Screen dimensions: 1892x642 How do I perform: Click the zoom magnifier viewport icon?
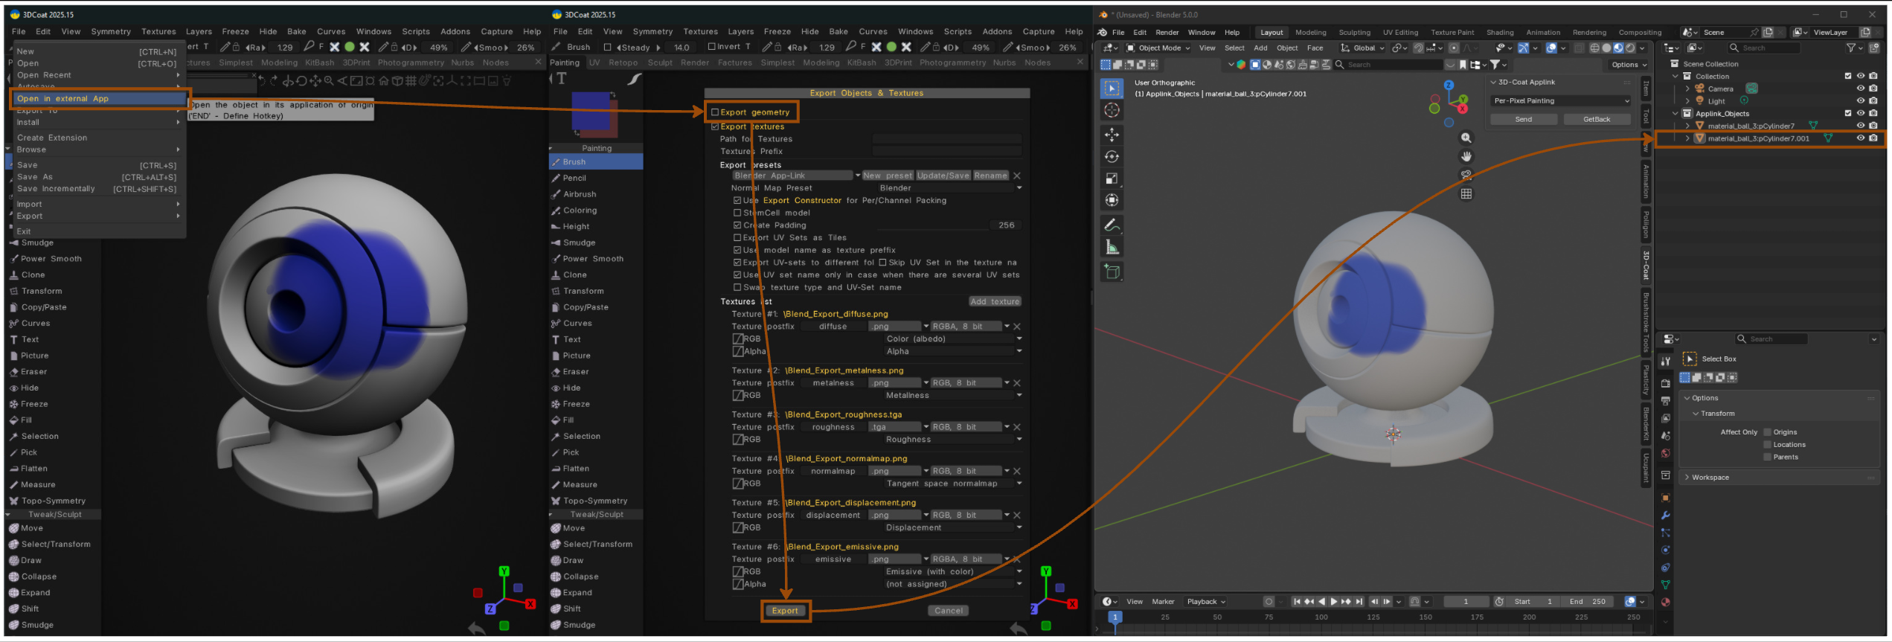point(1466,138)
